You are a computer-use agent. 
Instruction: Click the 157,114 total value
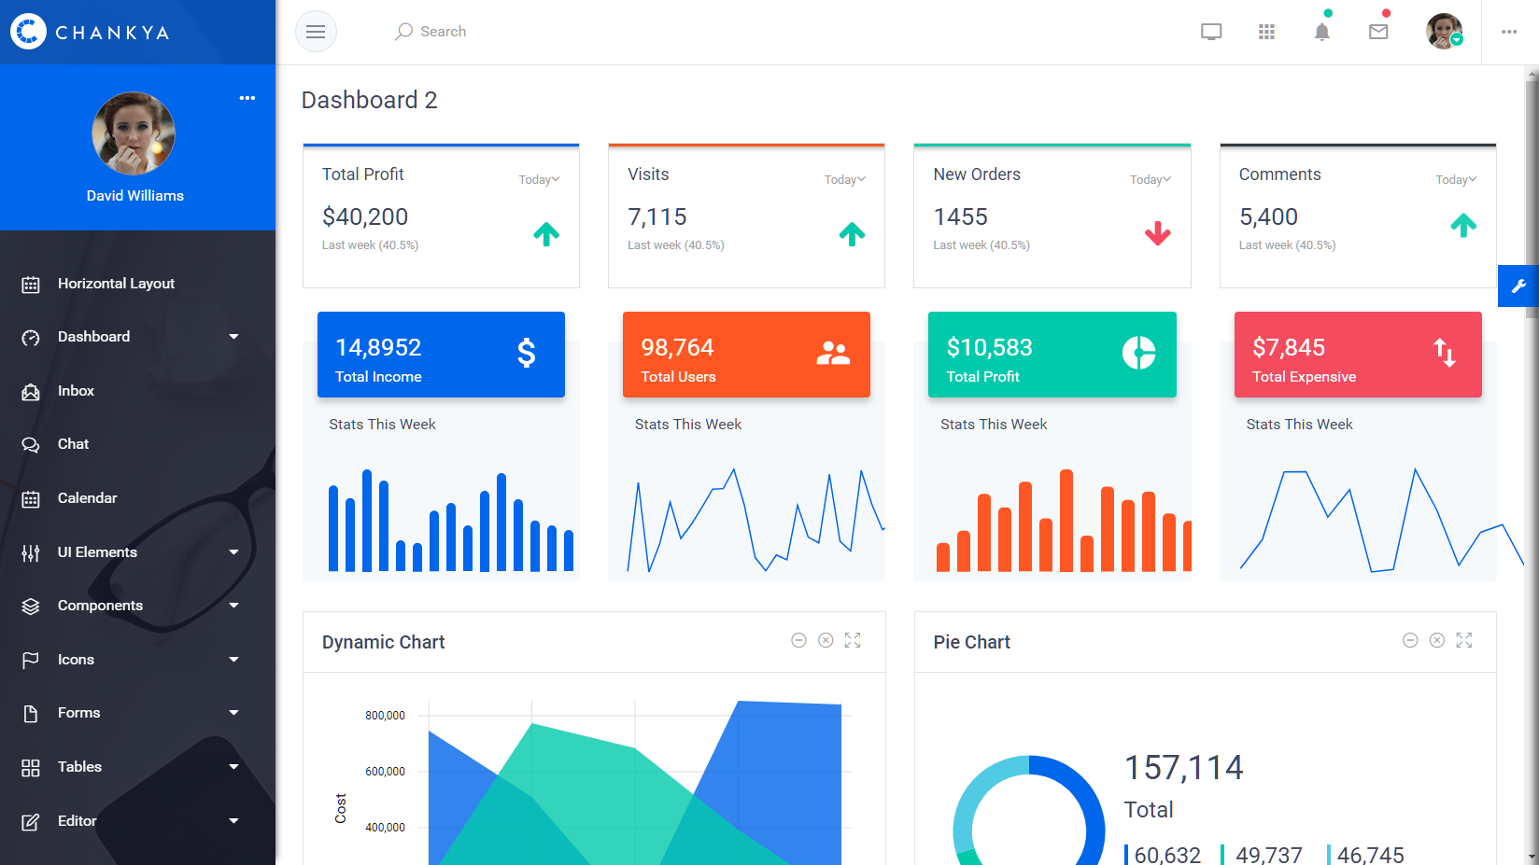[x=1183, y=768]
